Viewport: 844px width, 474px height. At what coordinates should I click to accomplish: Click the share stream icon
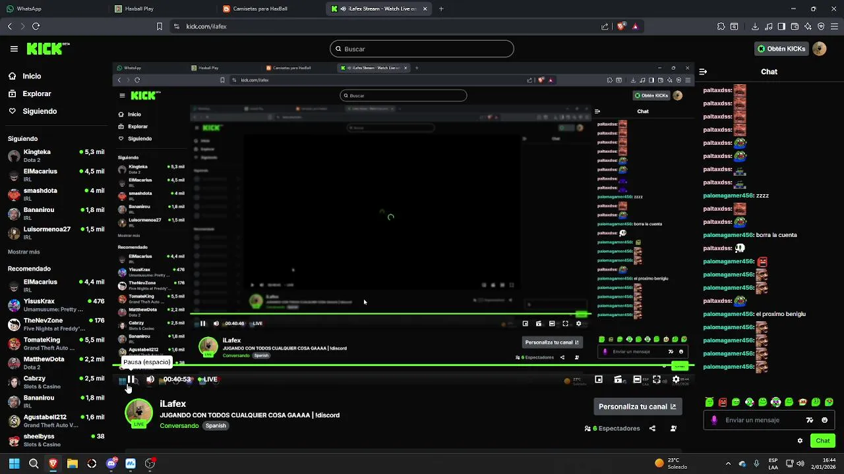pyautogui.click(x=652, y=429)
